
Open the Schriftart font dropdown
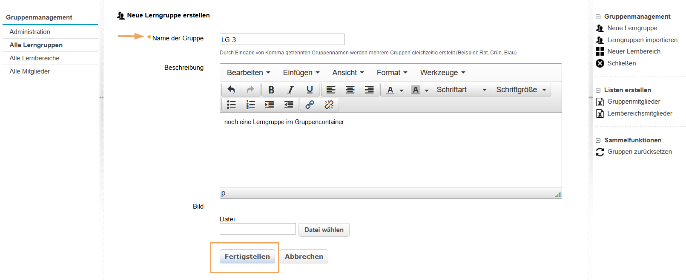(x=461, y=90)
